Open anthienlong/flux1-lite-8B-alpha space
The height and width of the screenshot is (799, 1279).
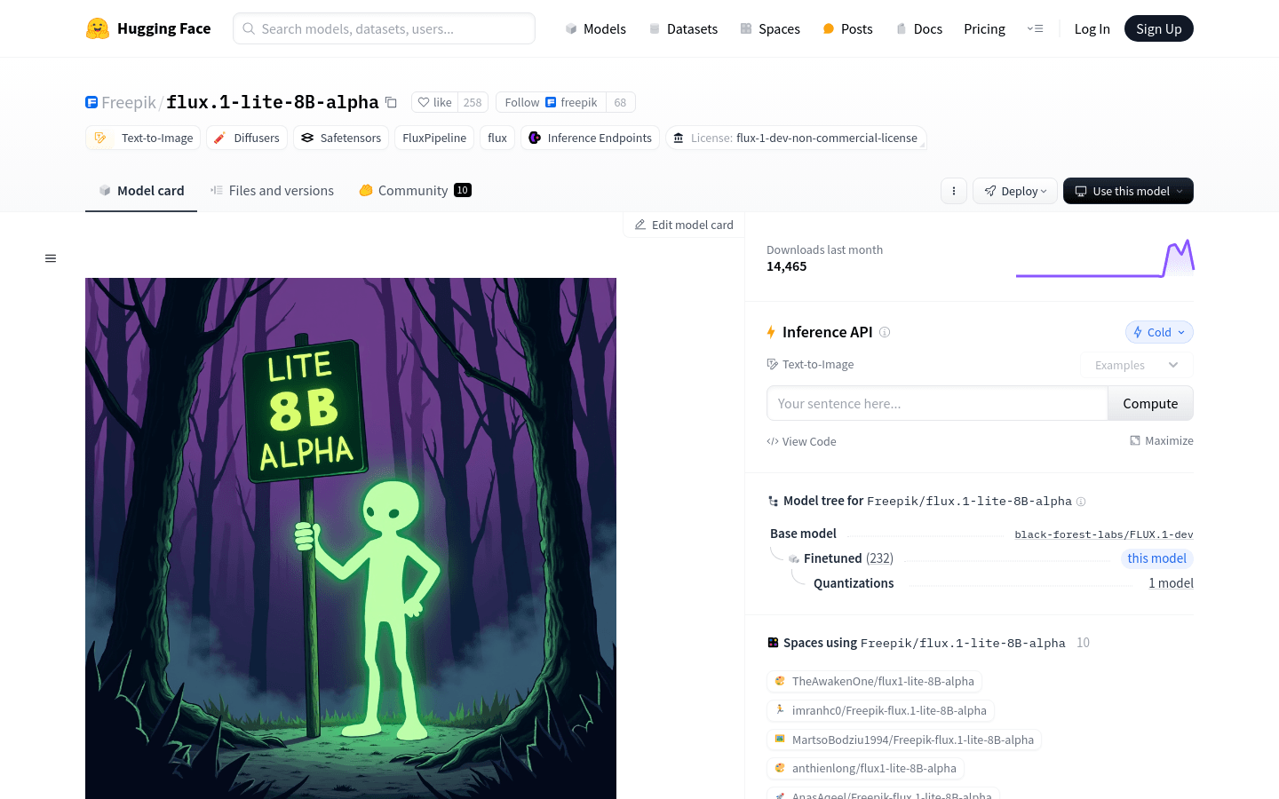pyautogui.click(x=865, y=768)
